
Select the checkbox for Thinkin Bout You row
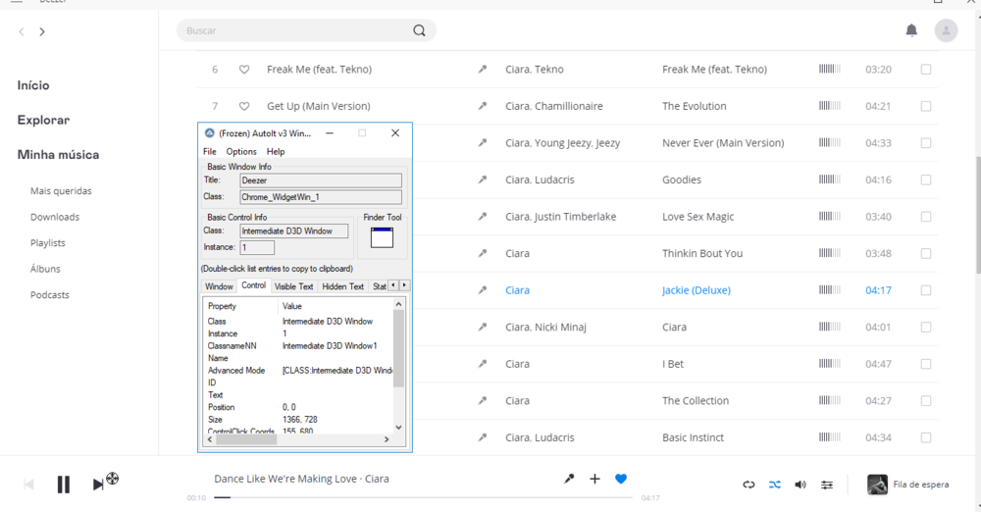pyautogui.click(x=926, y=253)
